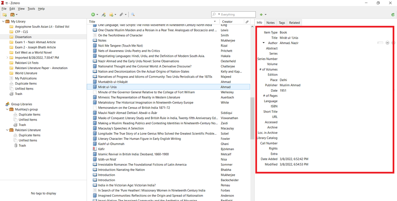Viewport: 397px width, 201px height.
Task: Open the Help menu
Action: 41,9
